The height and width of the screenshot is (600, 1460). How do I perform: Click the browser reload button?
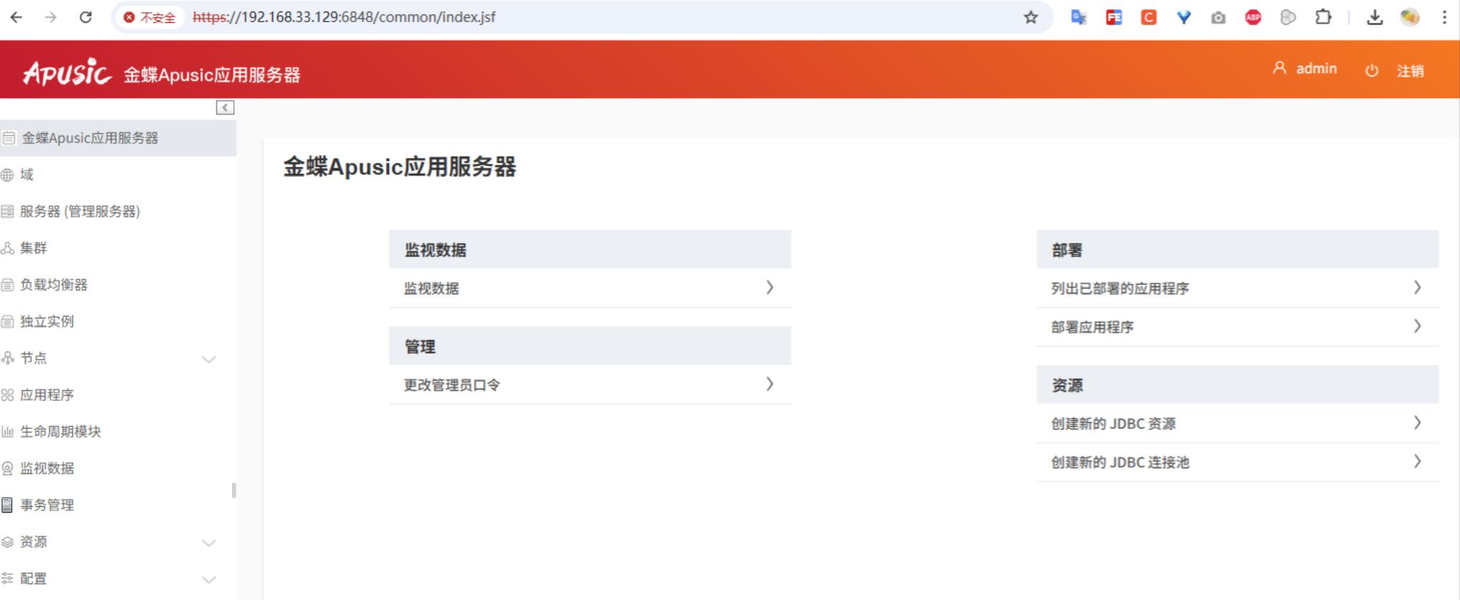[x=85, y=17]
